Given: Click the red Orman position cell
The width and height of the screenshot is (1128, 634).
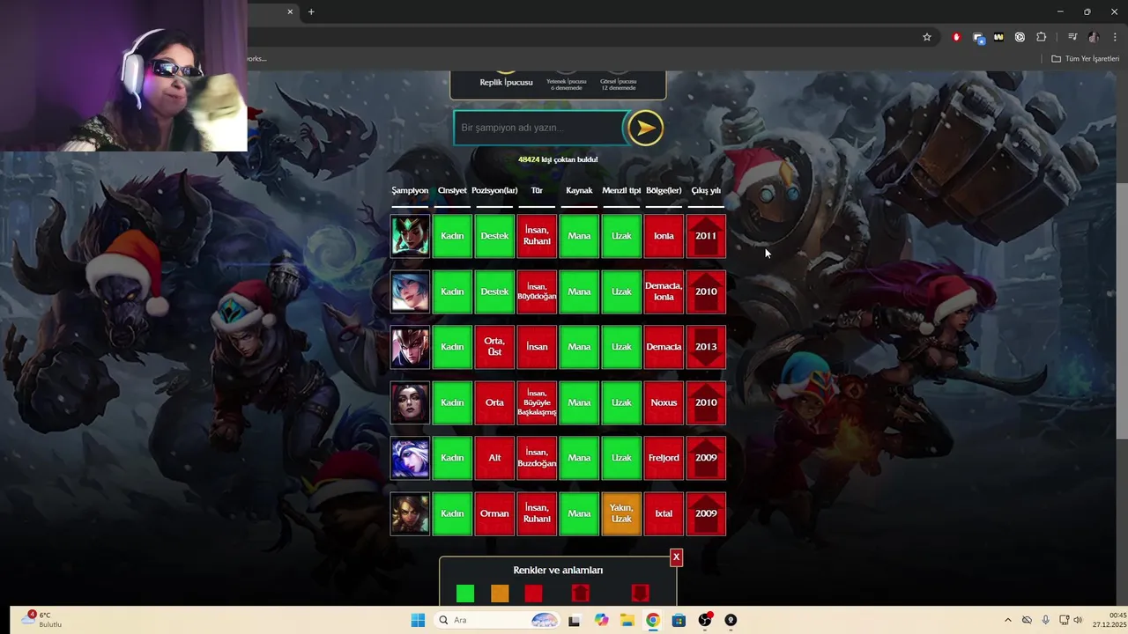Looking at the screenshot, I should pyautogui.click(x=494, y=513).
